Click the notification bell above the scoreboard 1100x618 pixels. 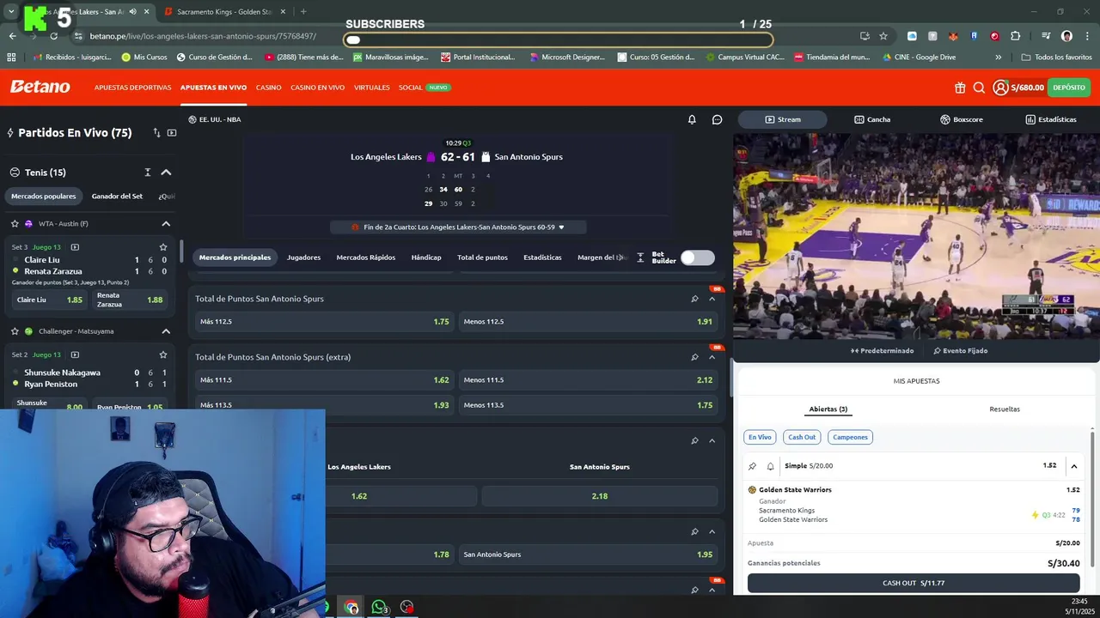pyautogui.click(x=692, y=119)
